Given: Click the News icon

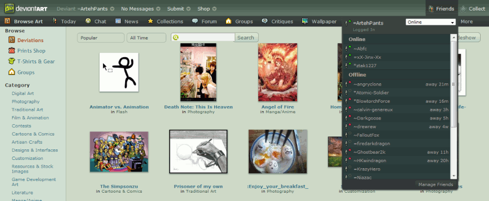Looking at the screenshot, I should tap(118, 21).
